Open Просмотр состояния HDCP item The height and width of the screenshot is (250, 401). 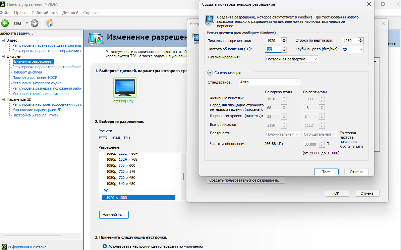pos(35,78)
